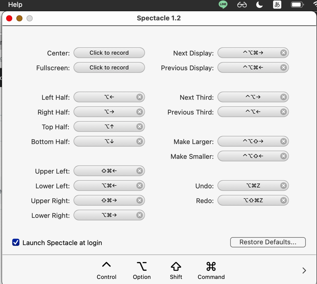Clear the Next Third shortcut
The height and width of the screenshot is (284, 317).
pos(283,97)
